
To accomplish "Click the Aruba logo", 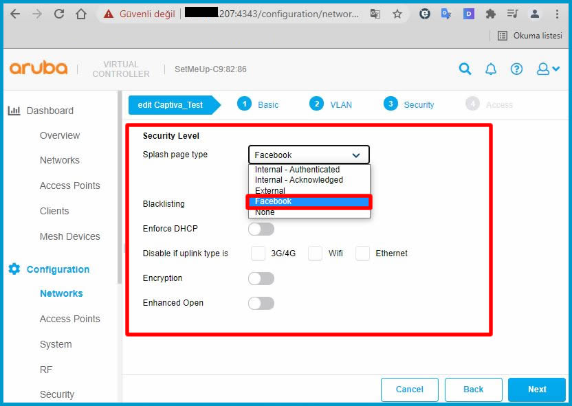I will 38,68.
